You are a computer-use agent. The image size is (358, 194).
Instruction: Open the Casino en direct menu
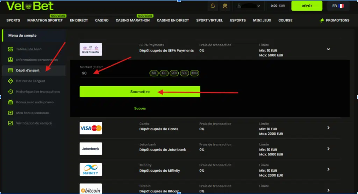173,20
